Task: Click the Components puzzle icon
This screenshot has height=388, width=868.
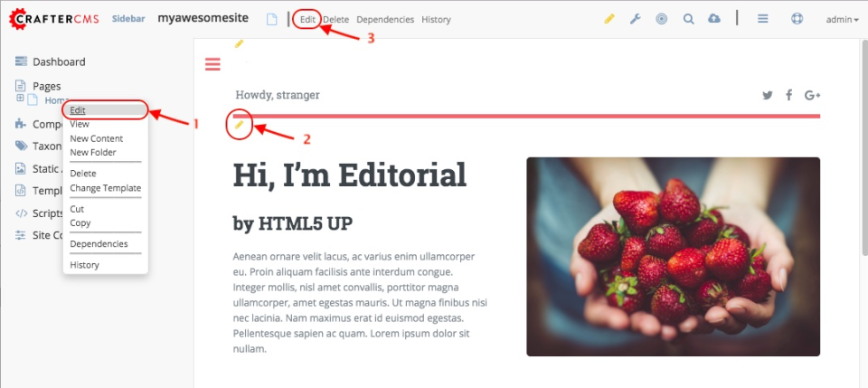Action: coord(21,124)
